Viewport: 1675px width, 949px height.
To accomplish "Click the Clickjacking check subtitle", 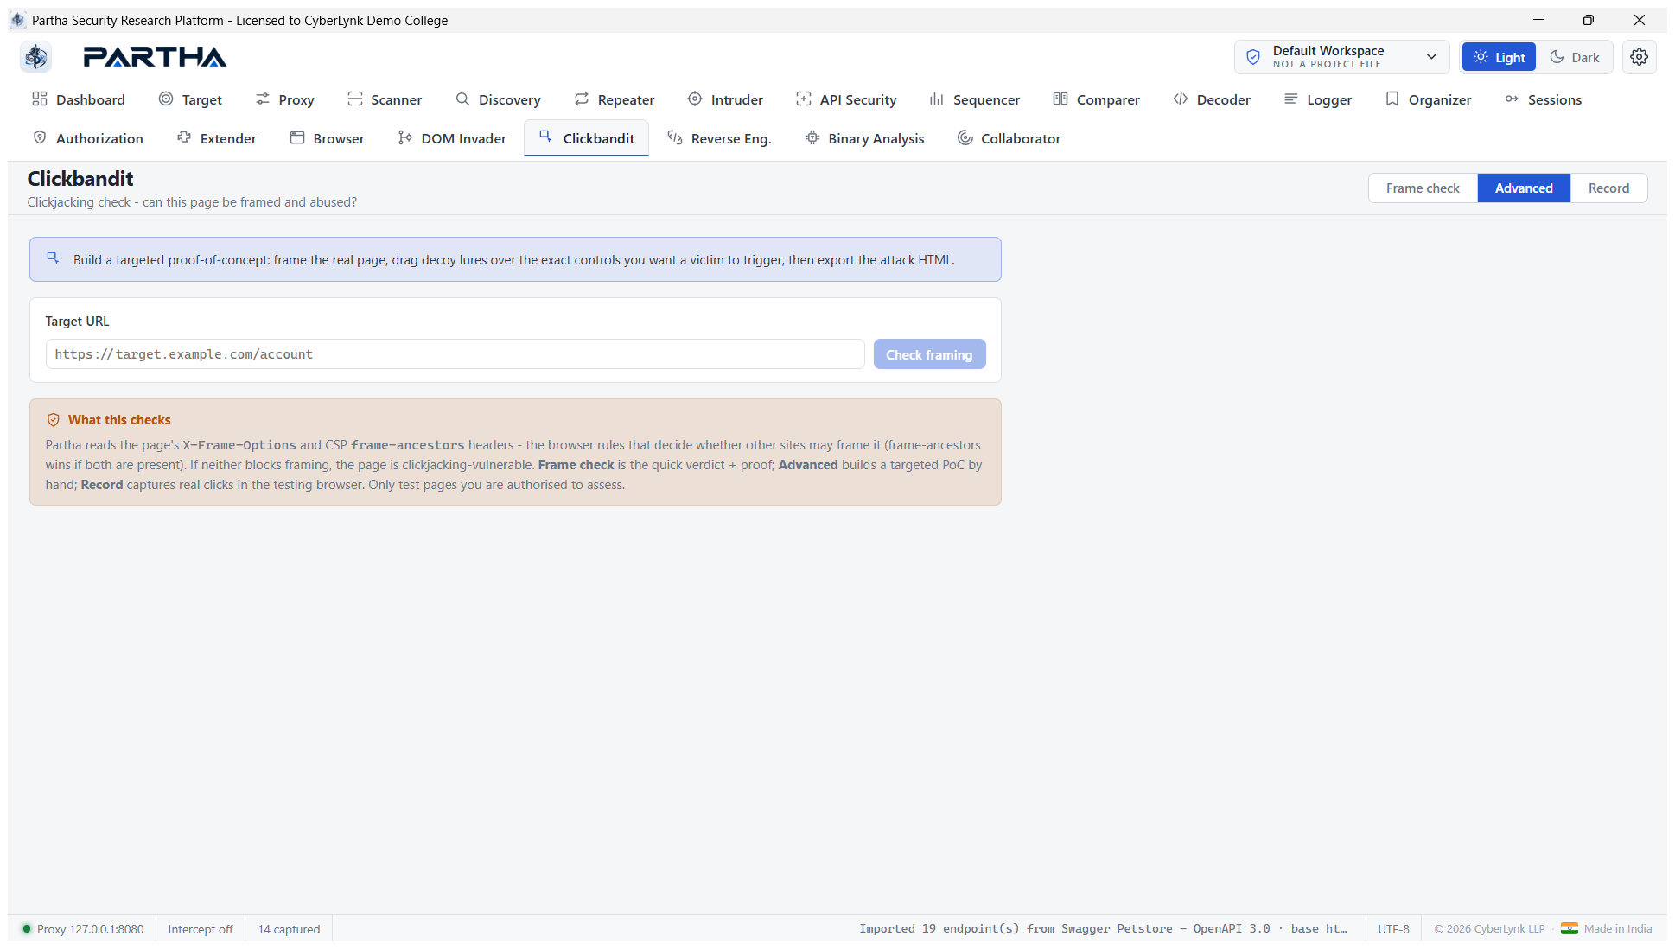I will (x=192, y=202).
